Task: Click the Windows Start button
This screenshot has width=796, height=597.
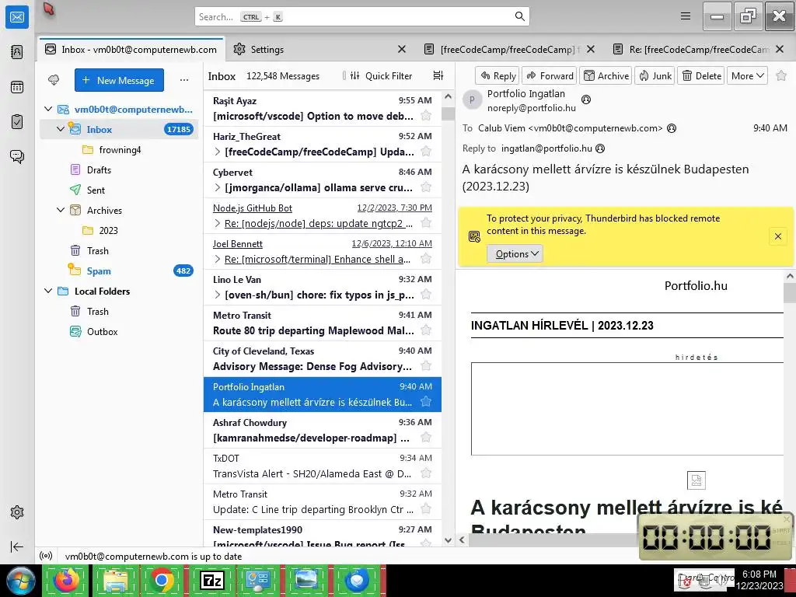Action: [x=20, y=581]
